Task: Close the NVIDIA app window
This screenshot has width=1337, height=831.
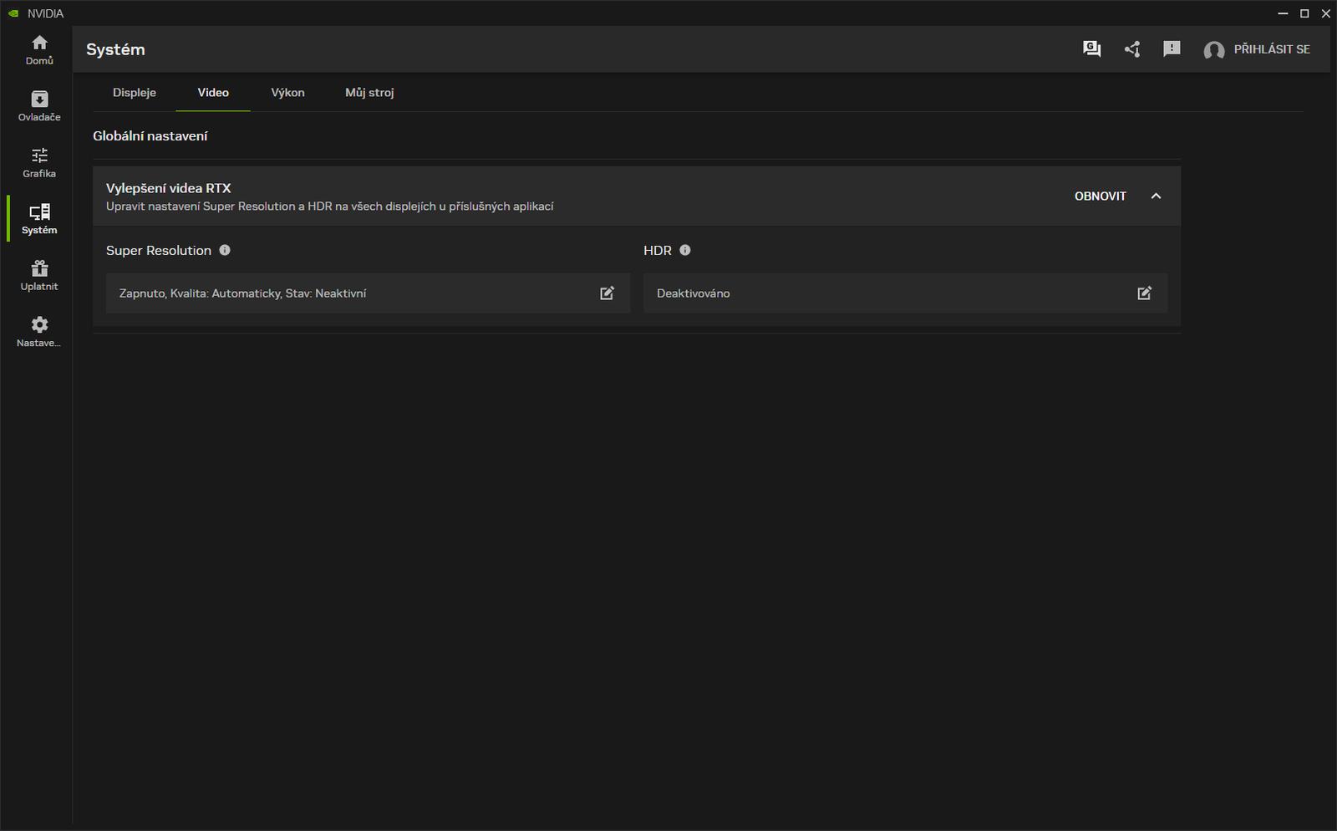Action: 1325,13
